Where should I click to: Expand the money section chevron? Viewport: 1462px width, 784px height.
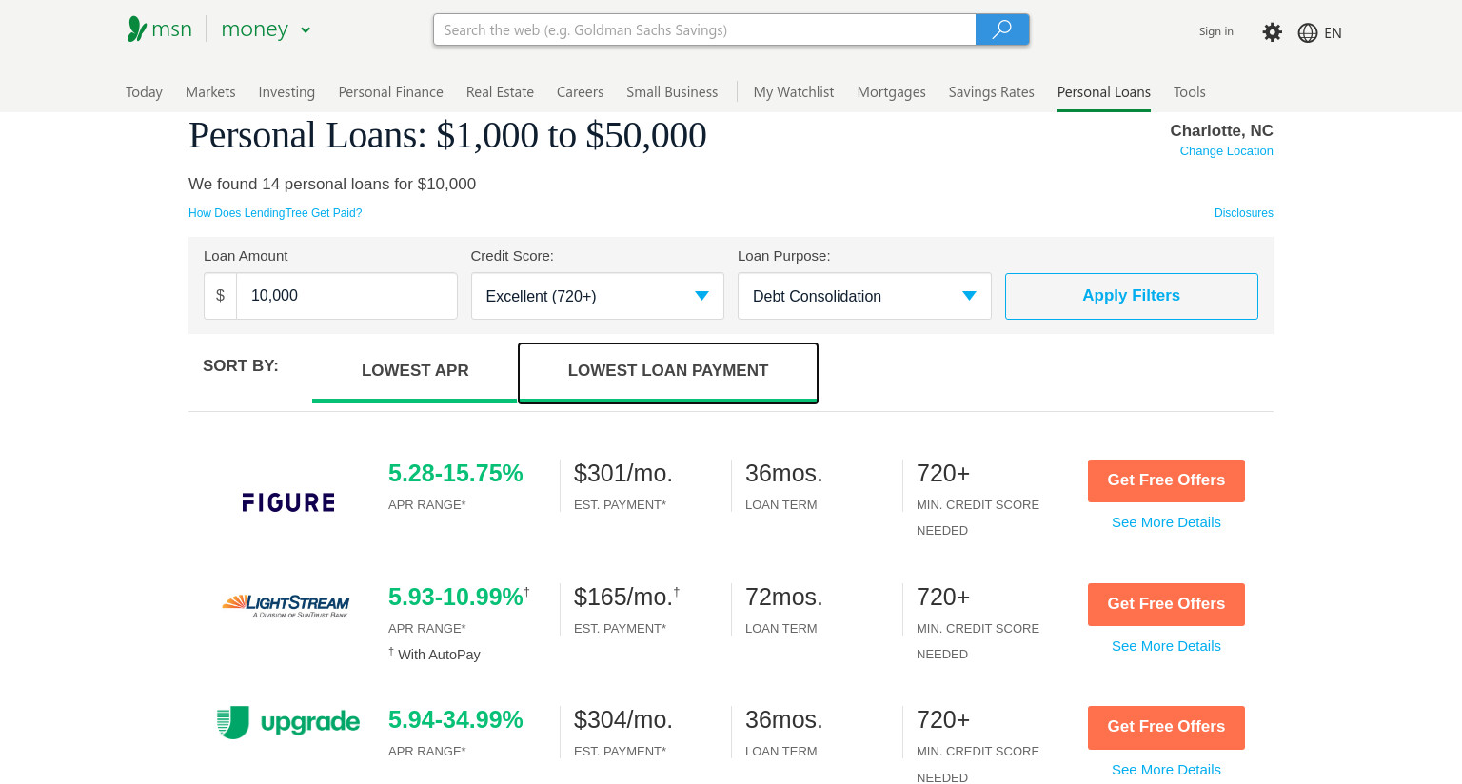click(x=306, y=30)
